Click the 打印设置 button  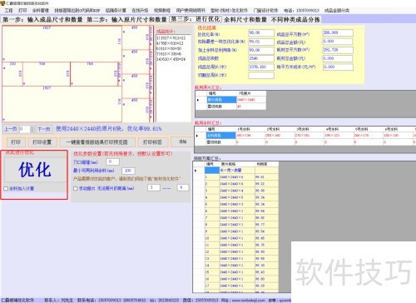click(x=42, y=142)
